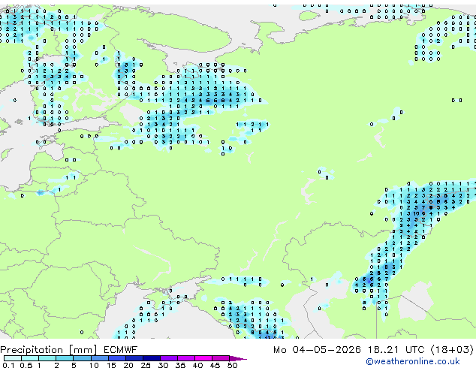The width and height of the screenshot is (476, 368).
Task: Select the 5–10 mm legend color swatch
Action: coord(82,358)
